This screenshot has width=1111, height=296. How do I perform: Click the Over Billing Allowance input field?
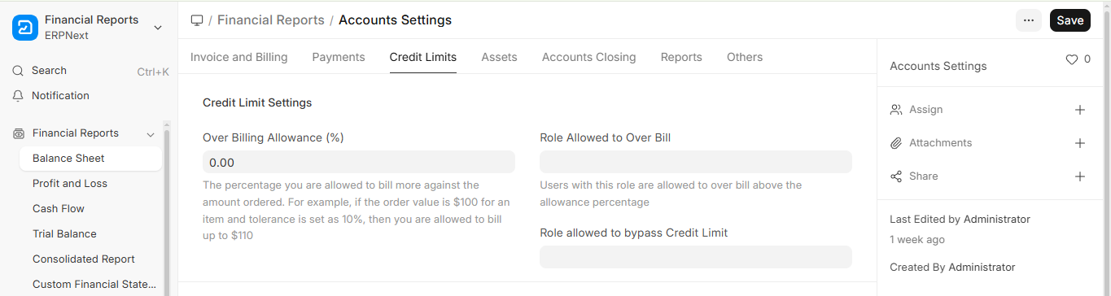[359, 162]
